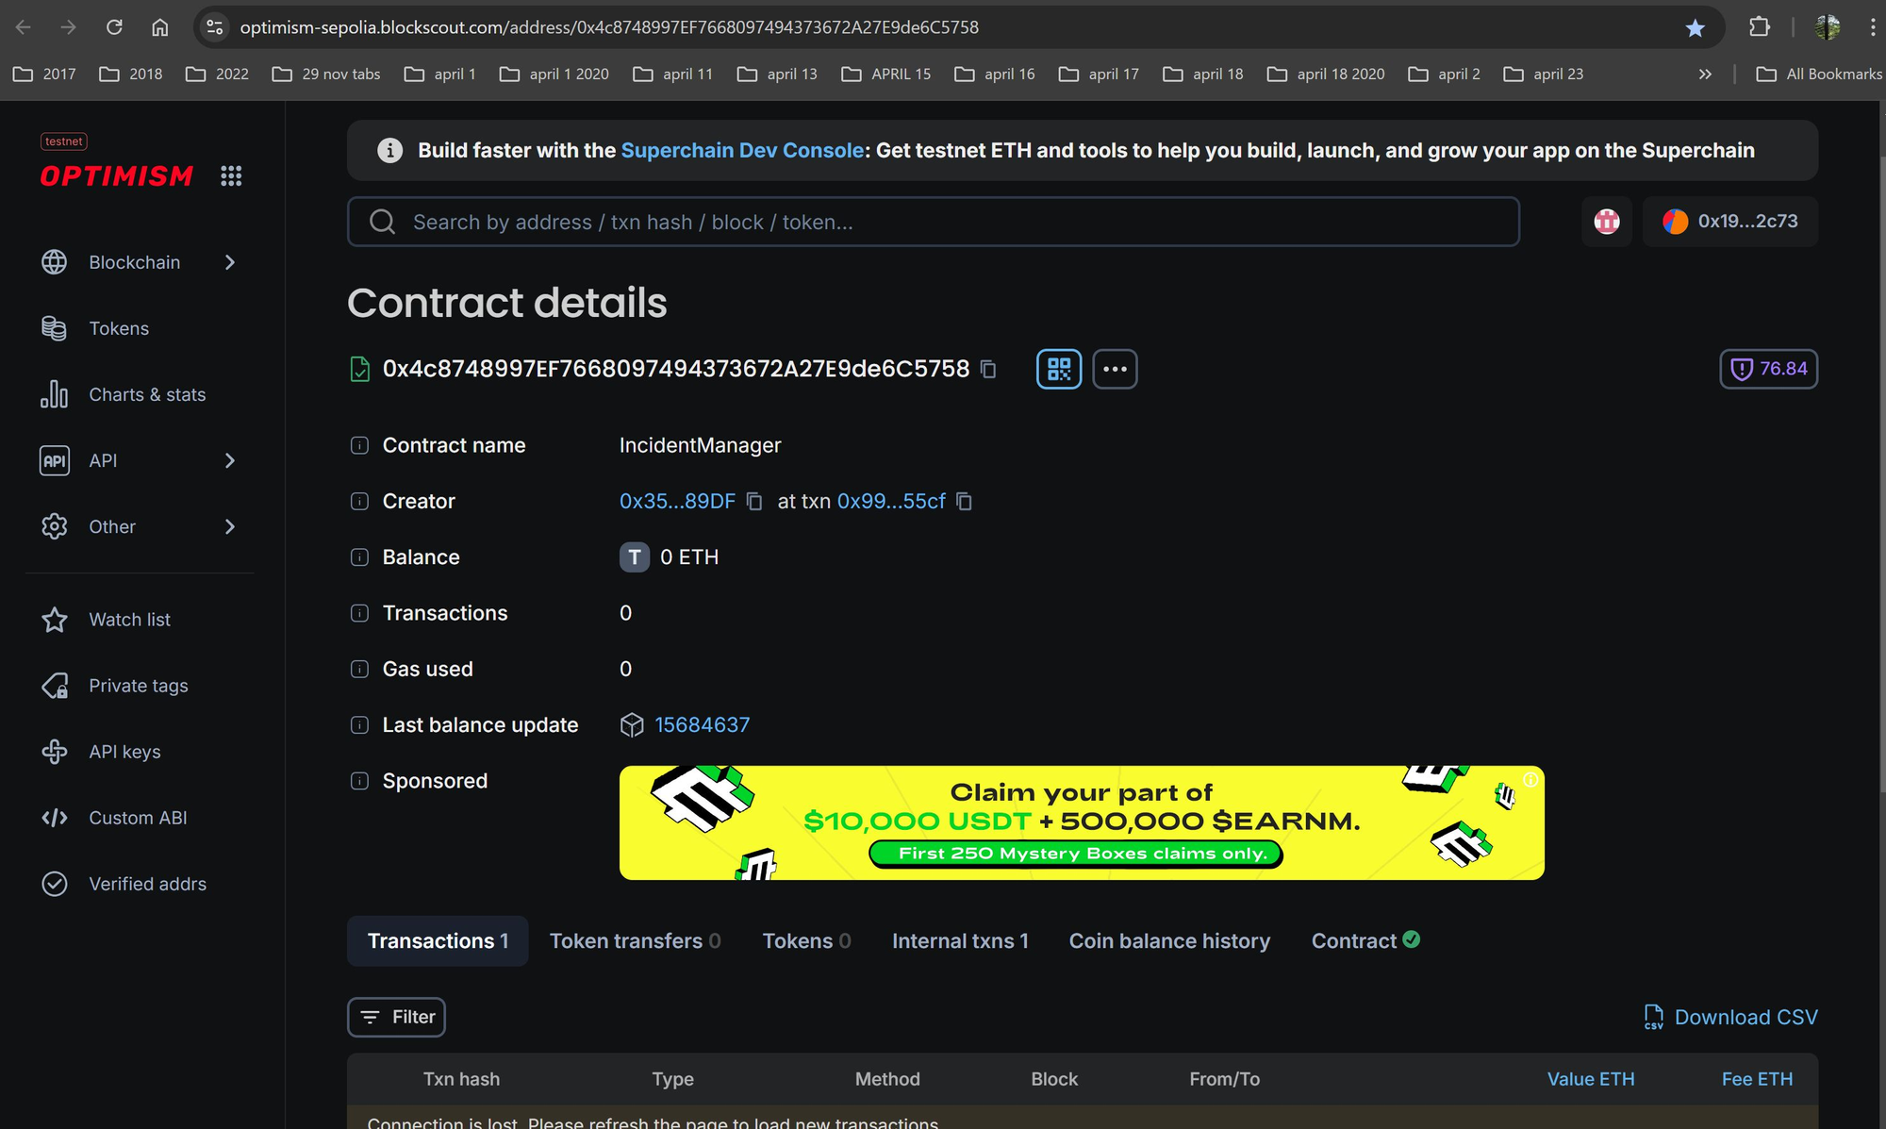Open the transactions Filter button

point(396,1017)
